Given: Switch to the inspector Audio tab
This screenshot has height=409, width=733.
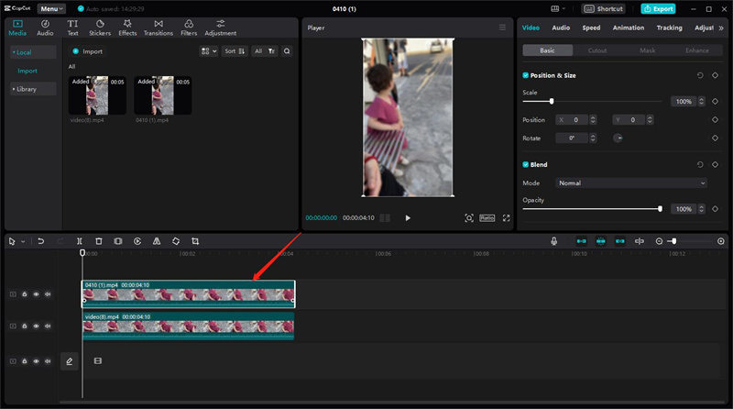Looking at the screenshot, I should point(561,28).
